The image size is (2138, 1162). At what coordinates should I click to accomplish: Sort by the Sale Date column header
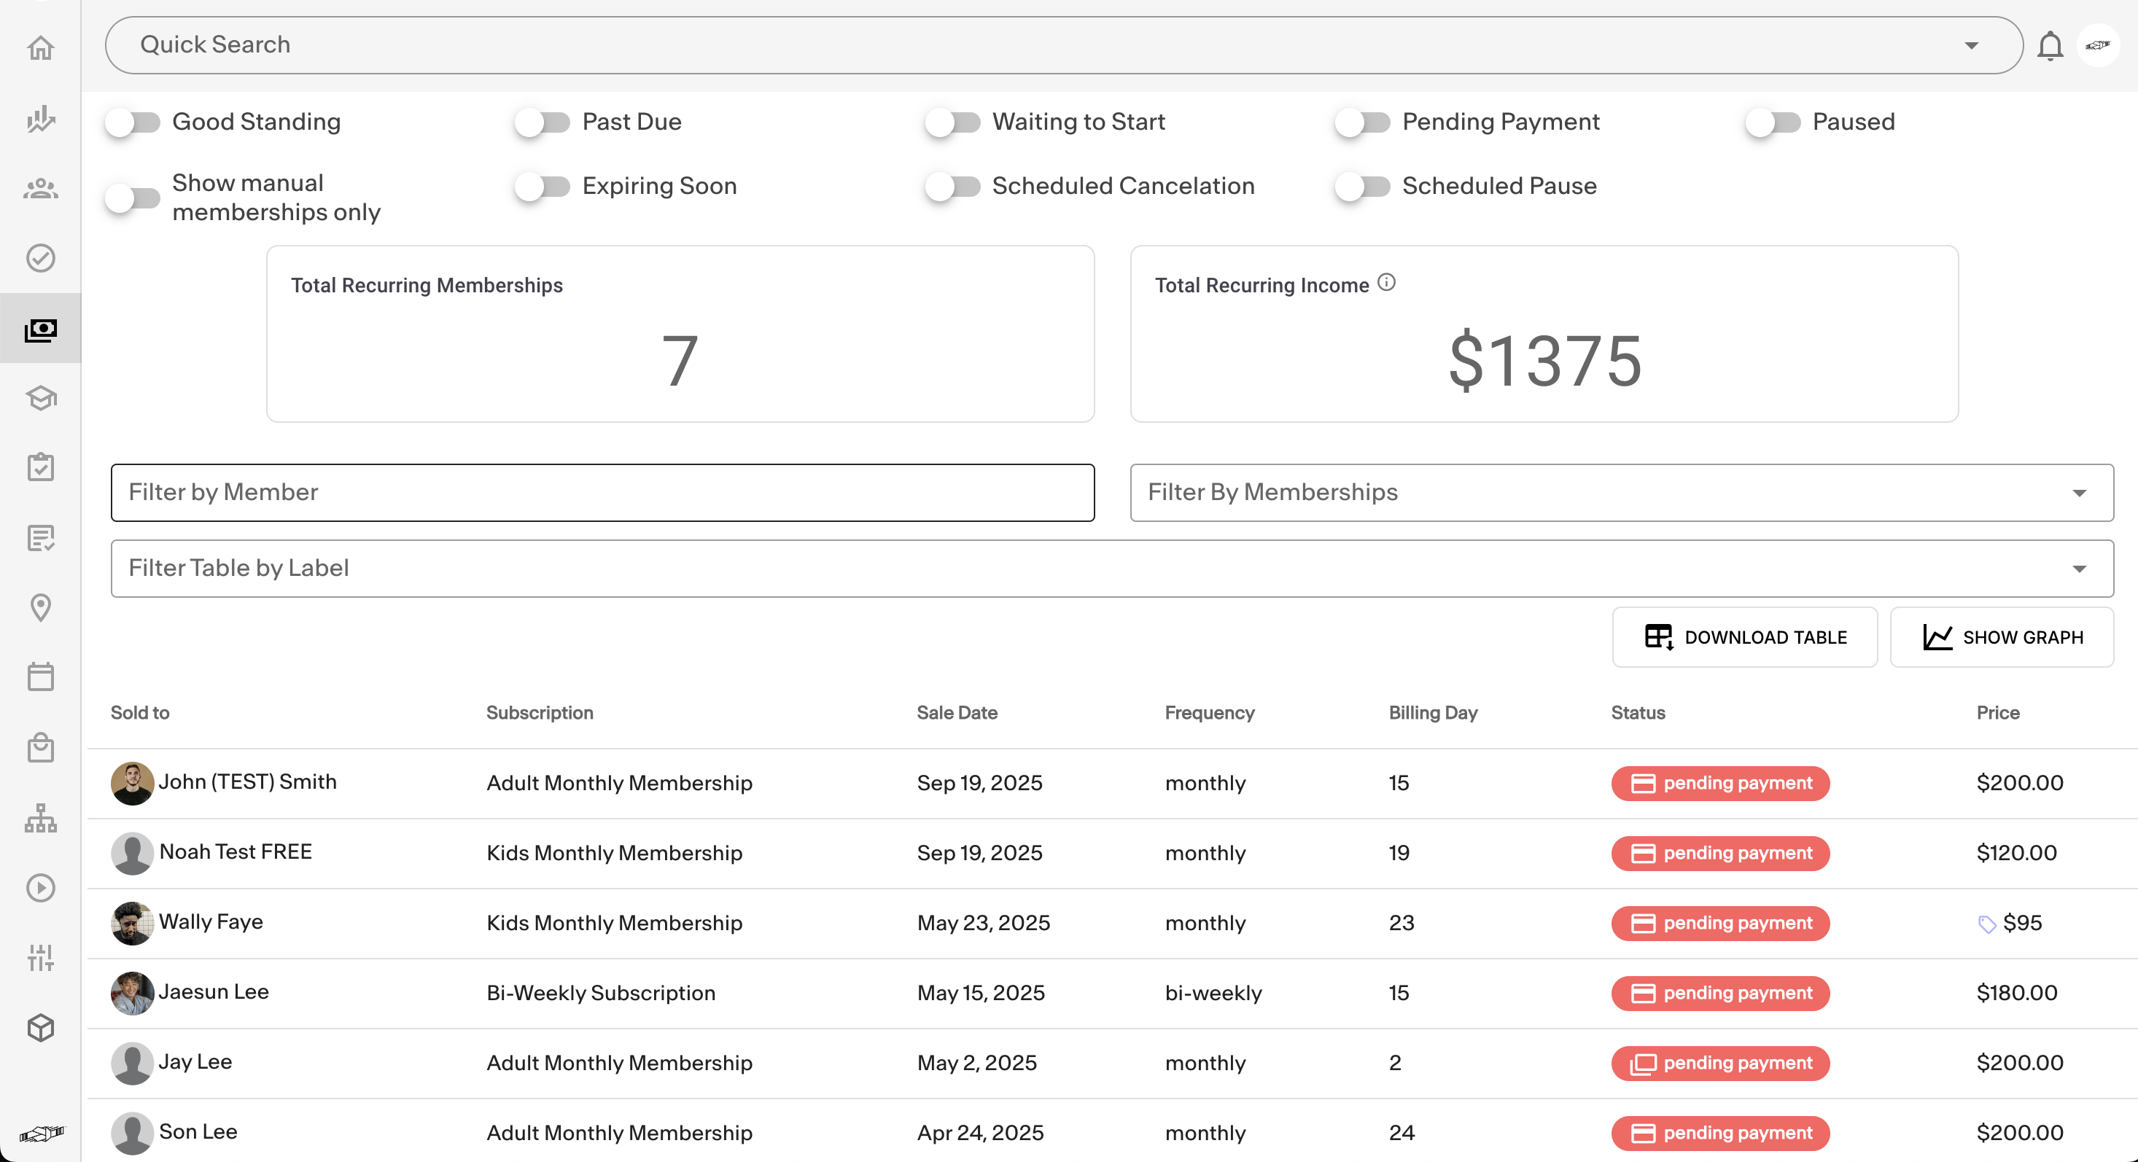[x=956, y=712]
